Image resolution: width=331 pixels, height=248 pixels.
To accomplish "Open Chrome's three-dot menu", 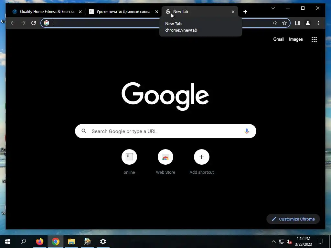I will tap(318, 23).
